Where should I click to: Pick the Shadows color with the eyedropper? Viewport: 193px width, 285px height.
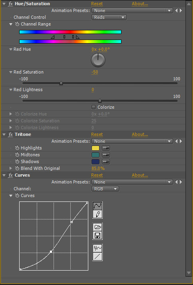tap(106, 161)
